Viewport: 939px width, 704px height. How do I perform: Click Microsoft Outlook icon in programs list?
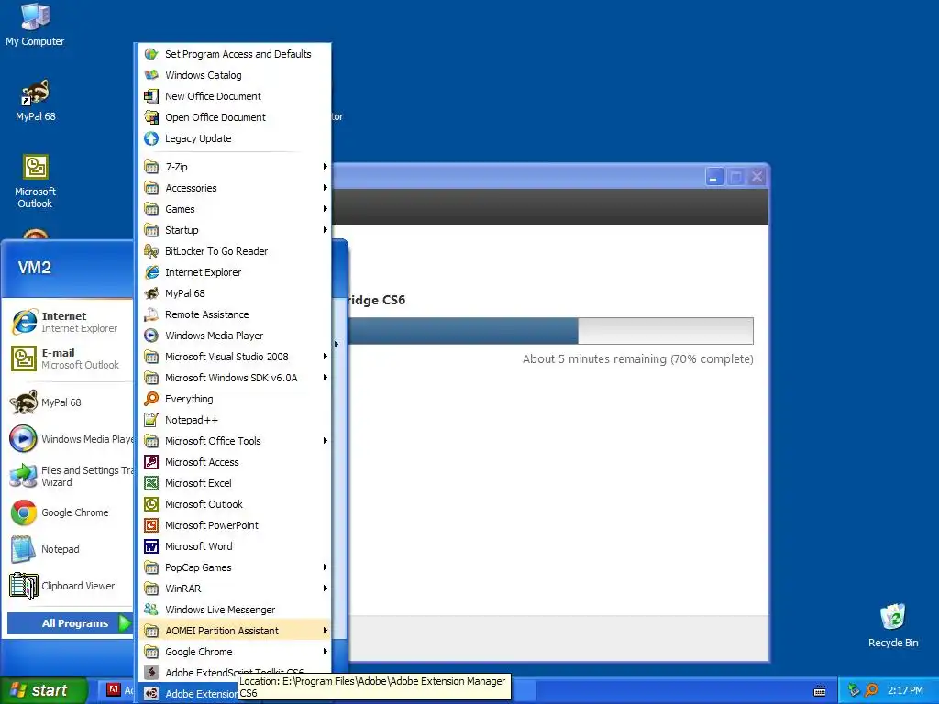(151, 504)
